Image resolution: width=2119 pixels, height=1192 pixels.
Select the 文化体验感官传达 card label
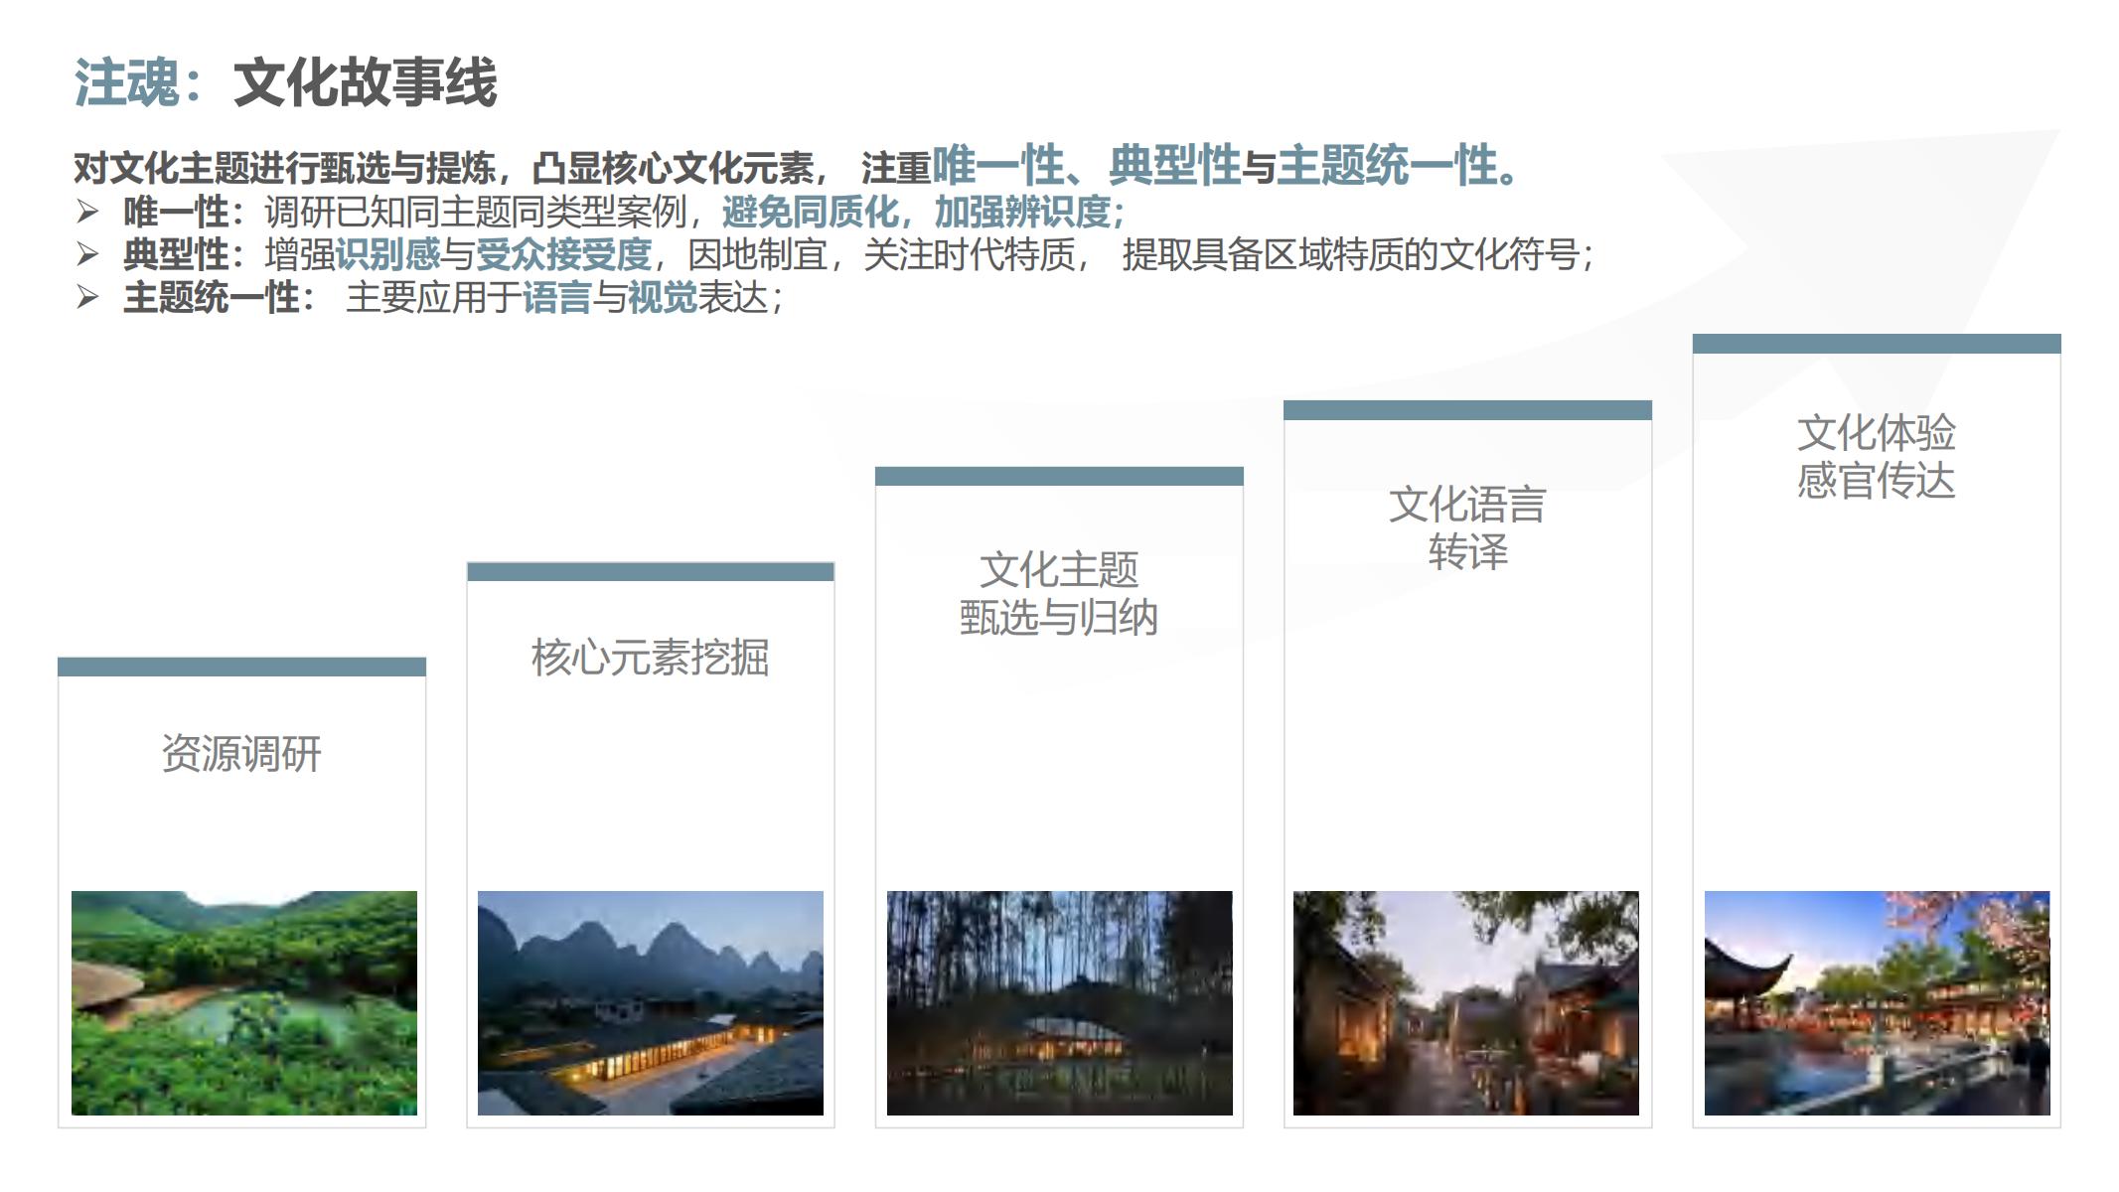point(1876,456)
